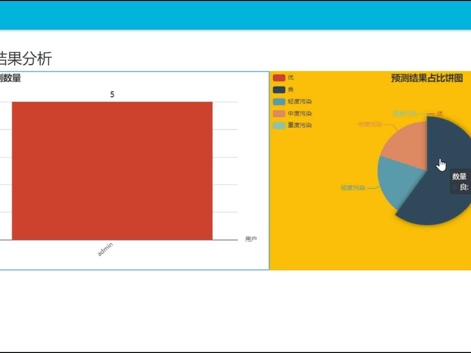
Task: Toggle the 中度污染 legend swatch
Action: click(279, 114)
